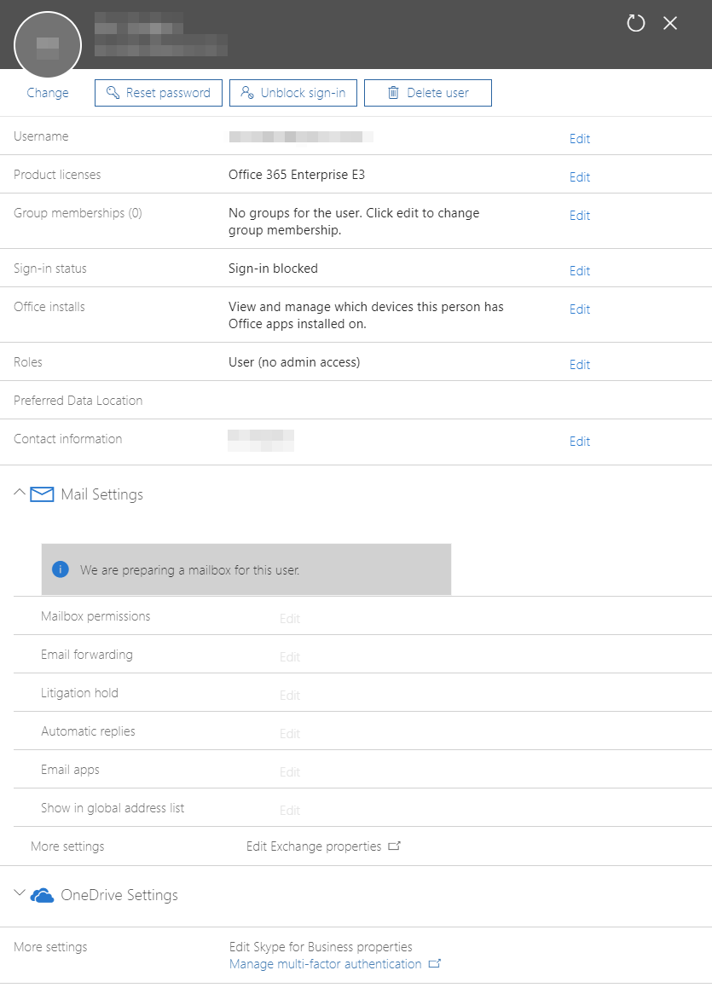The width and height of the screenshot is (712, 1005).
Task: Edit Office installs
Action: tap(580, 309)
